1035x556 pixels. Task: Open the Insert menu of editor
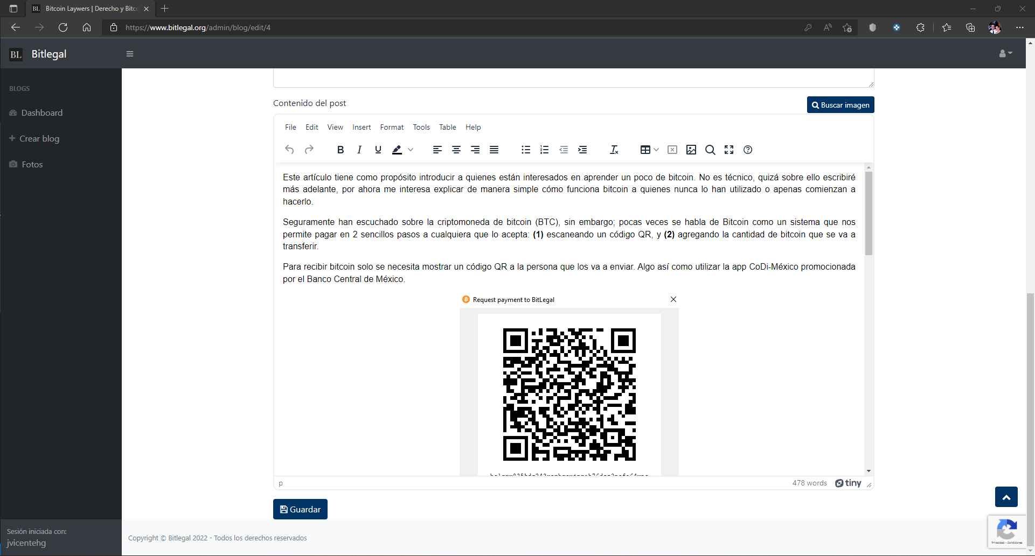[362, 127]
